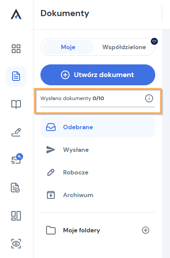The image size is (170, 258).
Task: Add a new folder with plus icon
Action: coord(146,230)
